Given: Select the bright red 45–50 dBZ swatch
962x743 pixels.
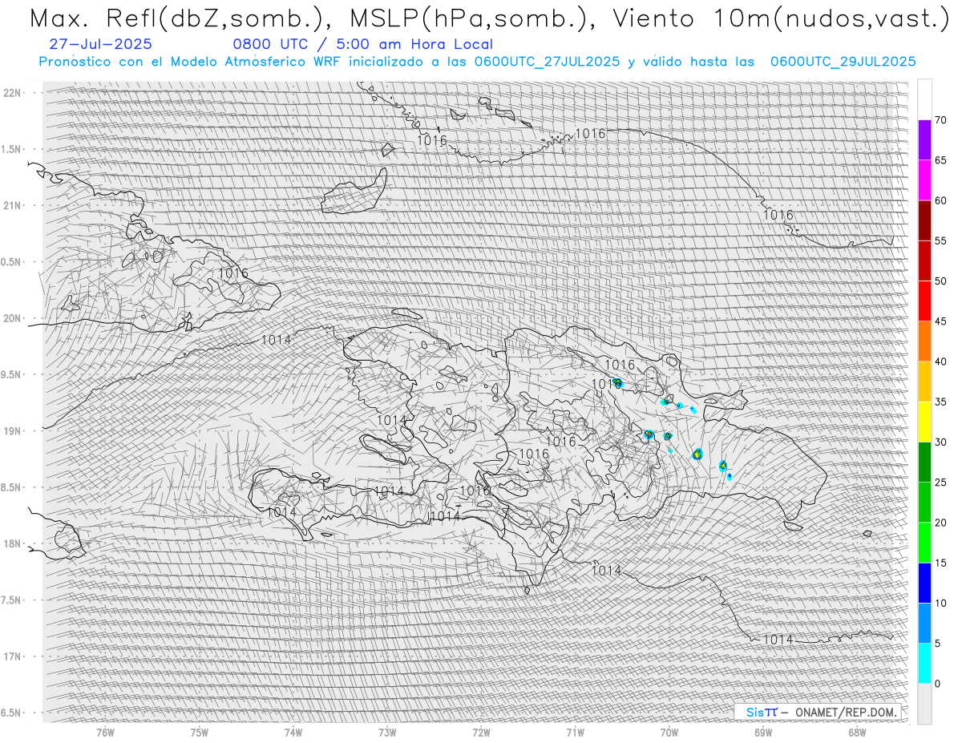Looking at the screenshot, I should pyautogui.click(x=924, y=301).
